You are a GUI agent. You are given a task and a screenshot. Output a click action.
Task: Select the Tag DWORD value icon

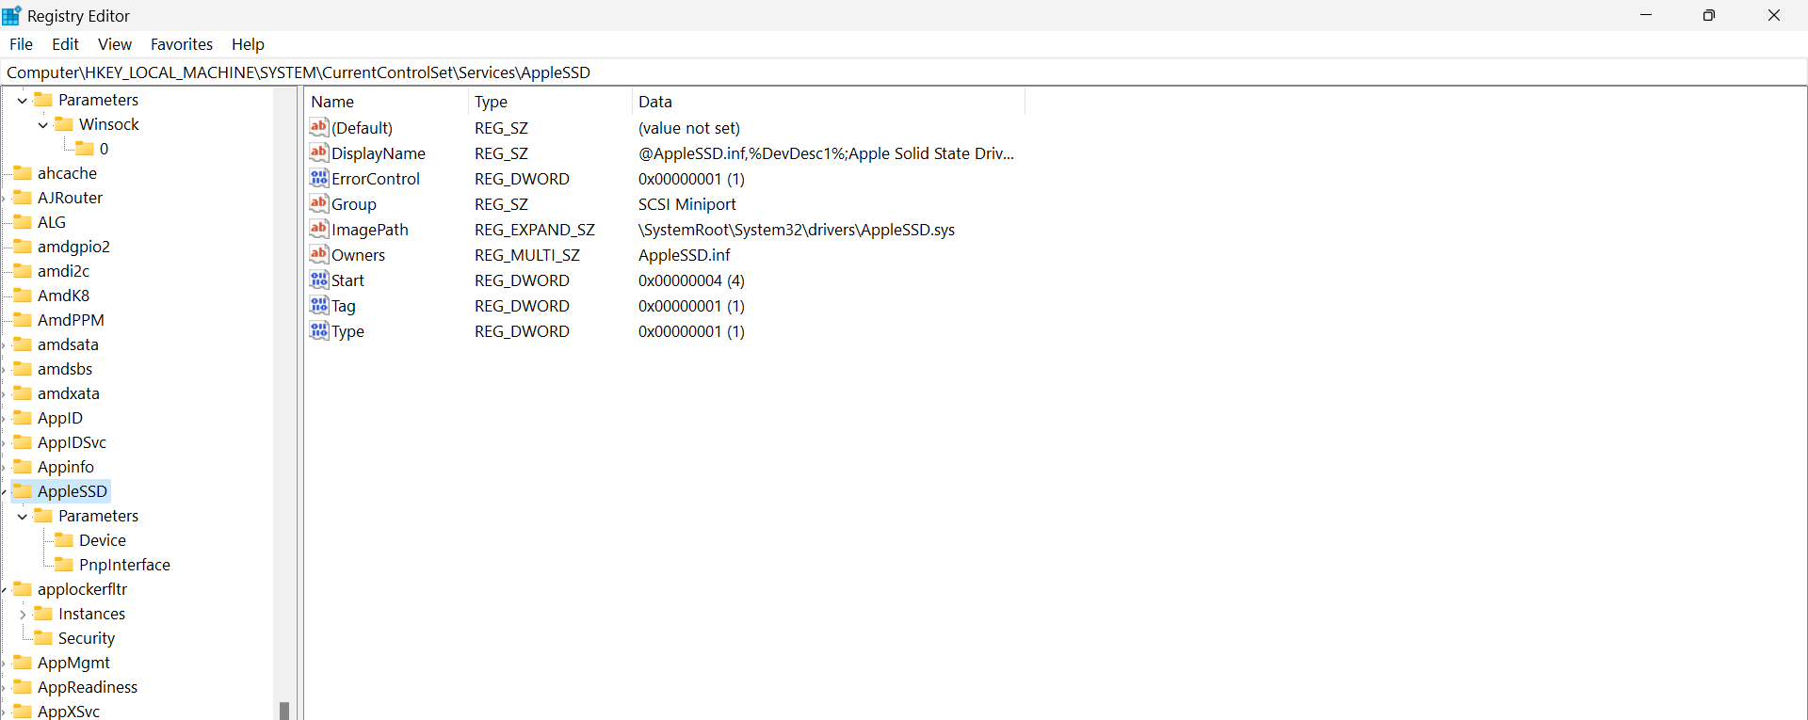point(319,305)
